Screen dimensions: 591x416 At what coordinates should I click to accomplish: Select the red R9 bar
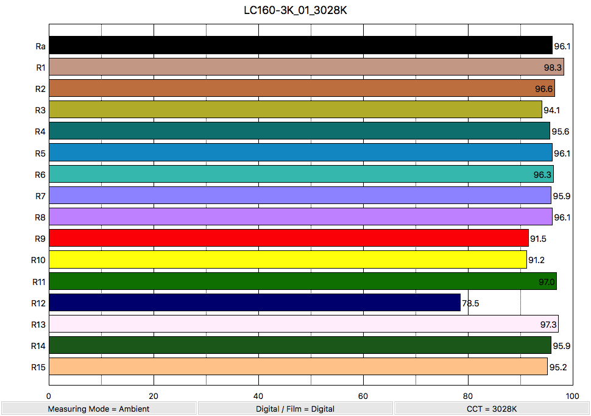[x=288, y=238]
